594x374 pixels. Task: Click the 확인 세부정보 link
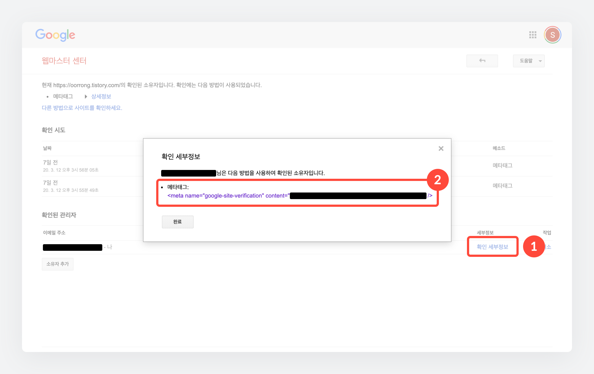[x=492, y=247]
